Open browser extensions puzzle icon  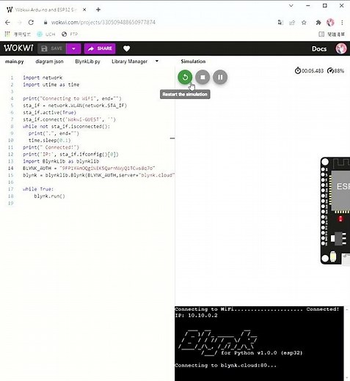(x=318, y=23)
